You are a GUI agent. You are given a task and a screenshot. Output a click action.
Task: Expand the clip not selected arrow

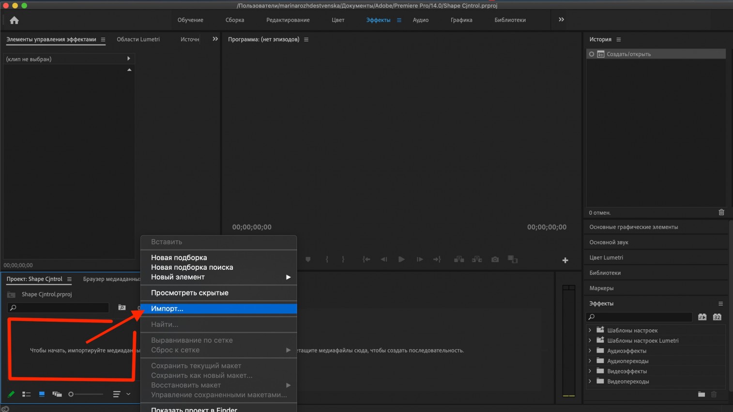pyautogui.click(x=128, y=59)
